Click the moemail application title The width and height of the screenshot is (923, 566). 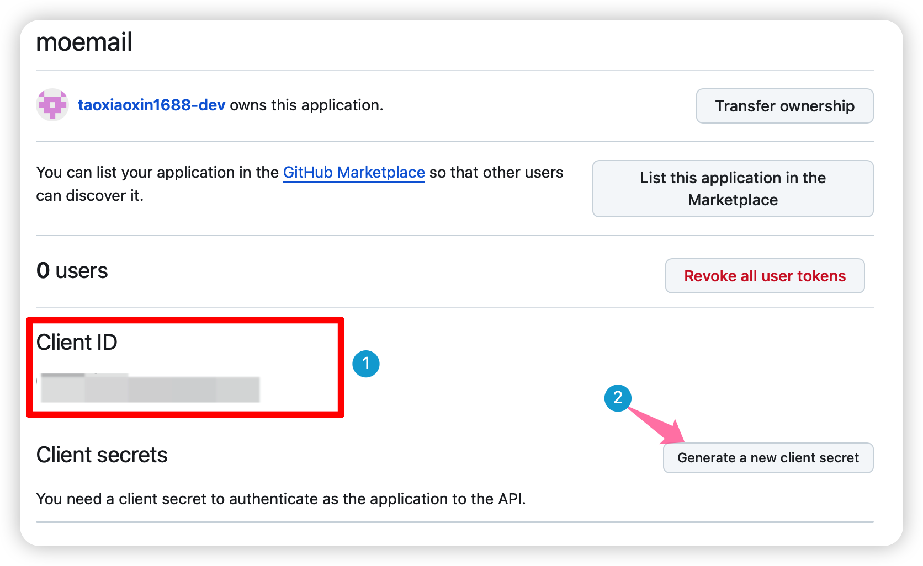[x=84, y=42]
